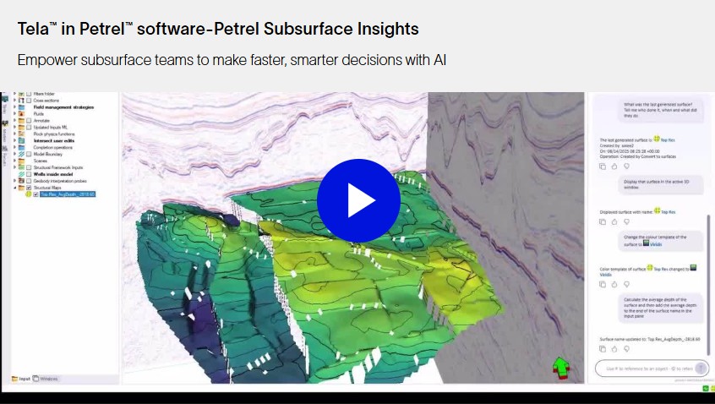
Task: Click the Cross sections icon
Action: tap(21, 101)
